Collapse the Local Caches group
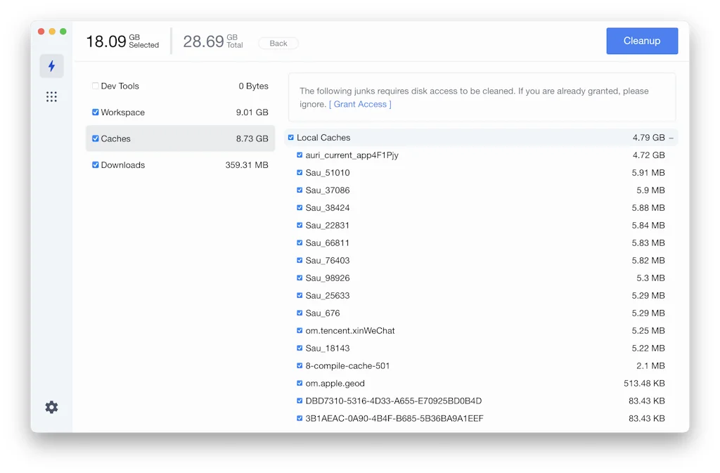This screenshot has height=473, width=720. point(671,138)
